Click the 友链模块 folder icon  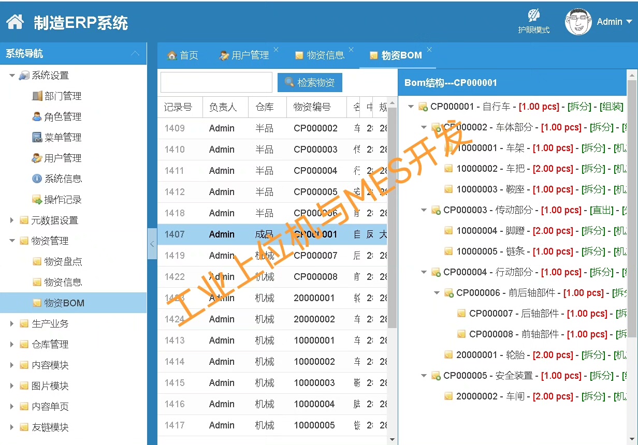click(24, 427)
